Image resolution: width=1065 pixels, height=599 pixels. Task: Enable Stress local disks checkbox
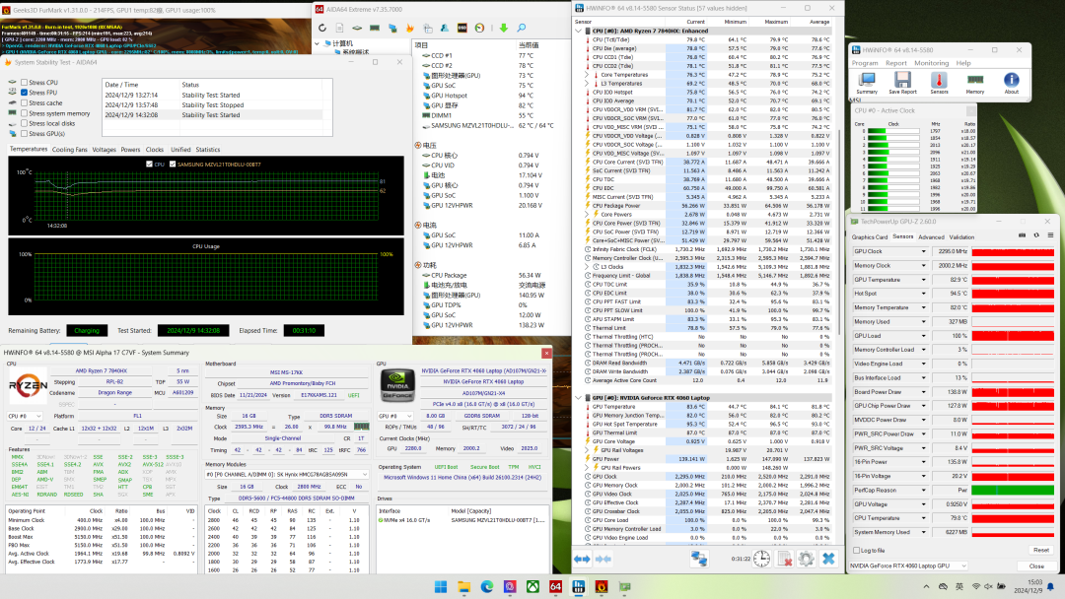coord(25,123)
